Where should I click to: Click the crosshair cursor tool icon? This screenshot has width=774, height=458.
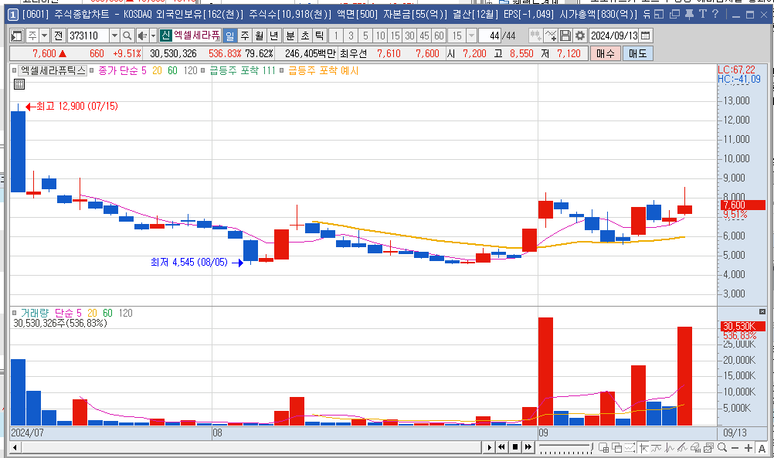pyautogui.click(x=643, y=448)
